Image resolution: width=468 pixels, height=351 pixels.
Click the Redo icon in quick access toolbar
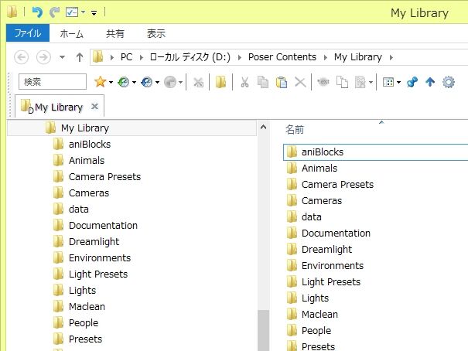coord(55,12)
